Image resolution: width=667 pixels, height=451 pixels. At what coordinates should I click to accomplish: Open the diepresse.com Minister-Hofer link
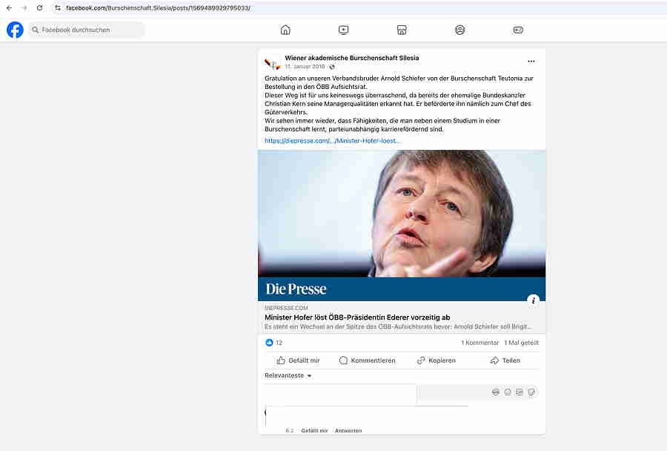click(332, 140)
